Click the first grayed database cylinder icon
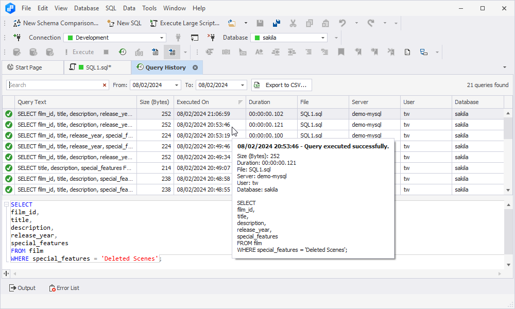 tap(17, 52)
